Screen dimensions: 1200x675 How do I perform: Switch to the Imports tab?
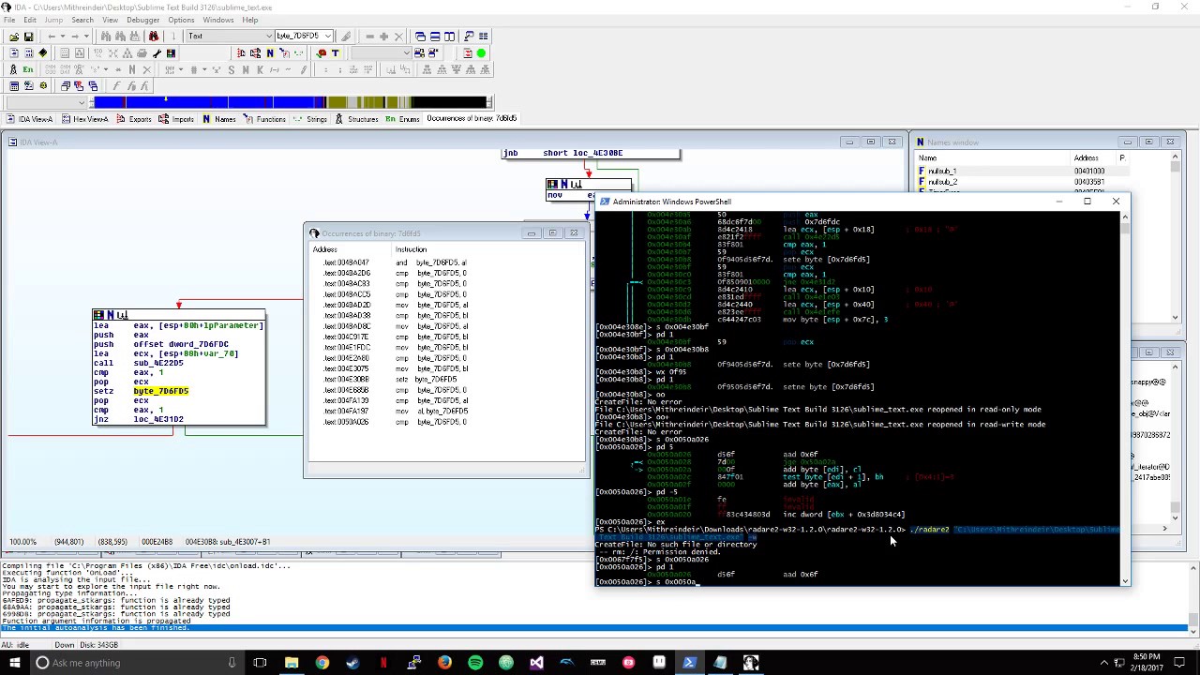pyautogui.click(x=175, y=119)
